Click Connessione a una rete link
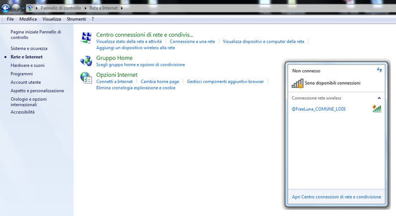This screenshot has width=396, height=216. tap(192, 41)
